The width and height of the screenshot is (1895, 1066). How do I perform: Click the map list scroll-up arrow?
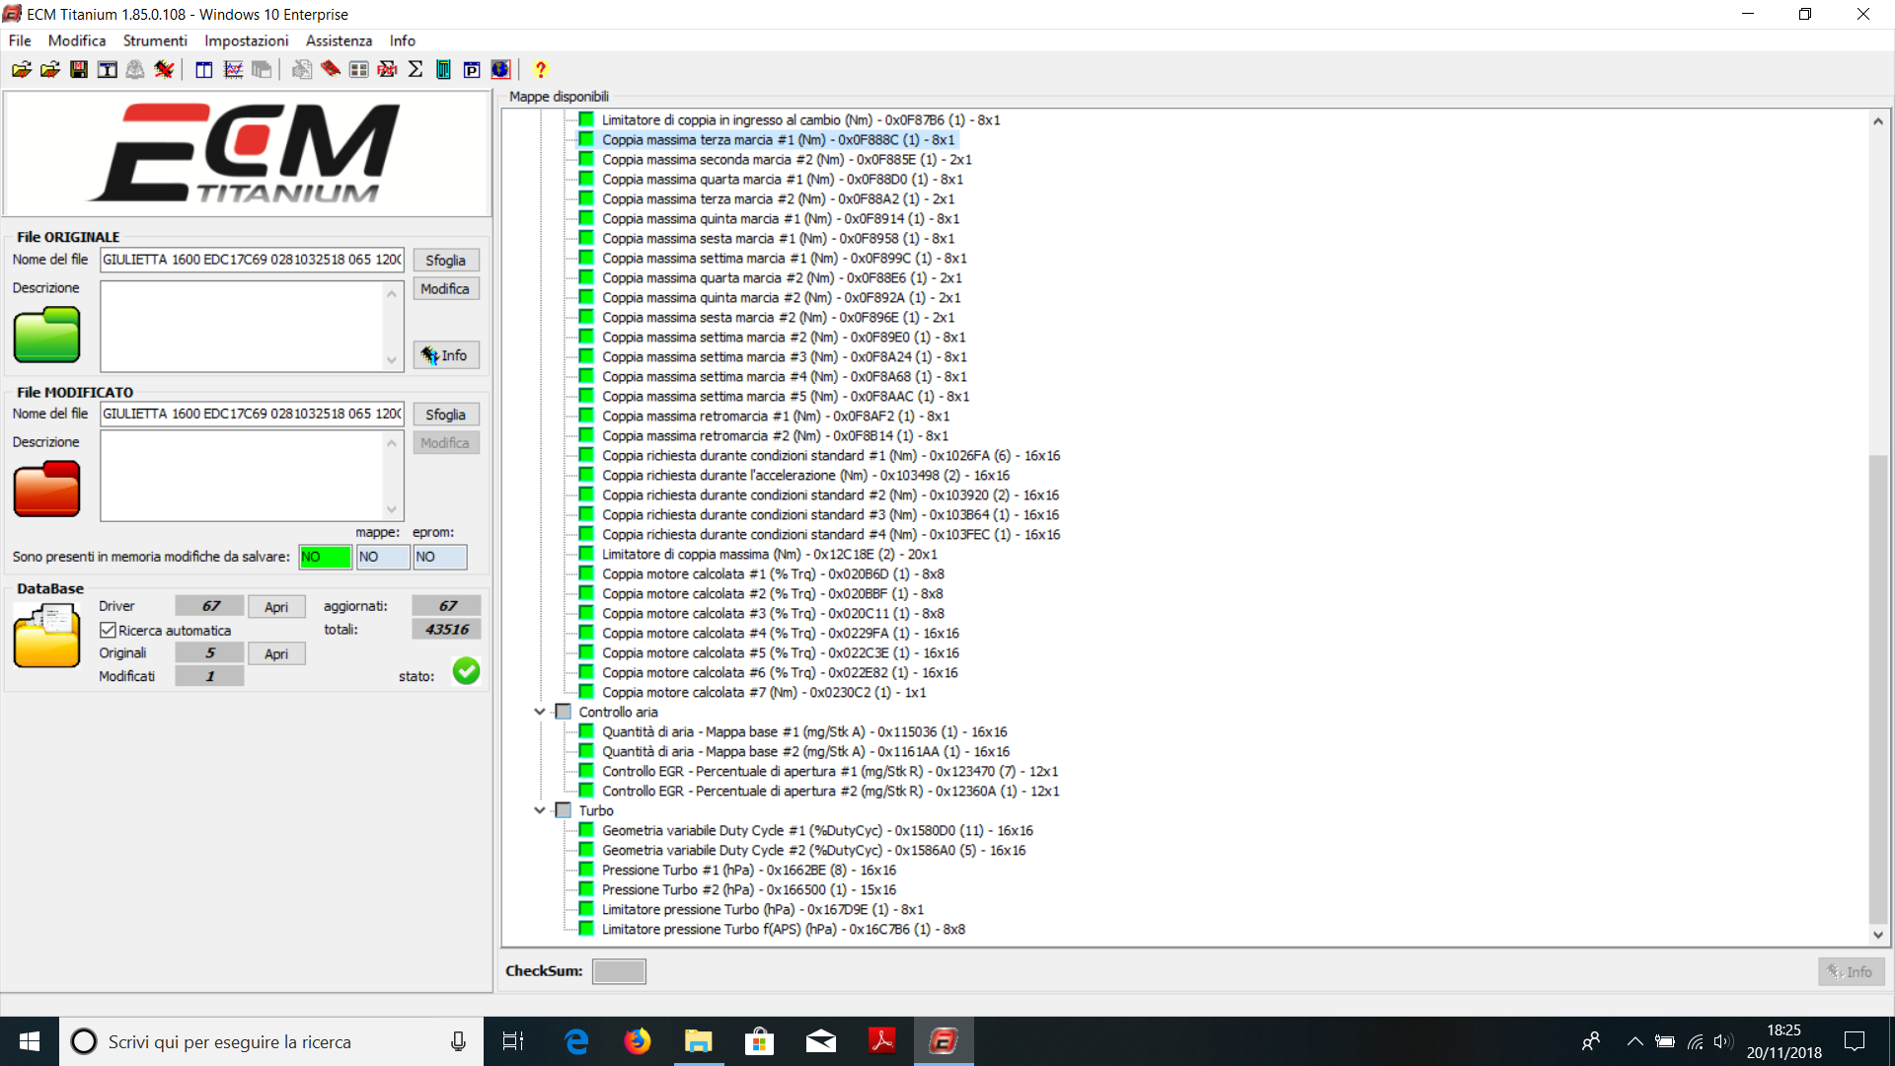click(1878, 121)
